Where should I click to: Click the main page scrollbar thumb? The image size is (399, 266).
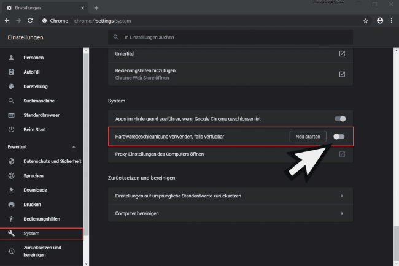(x=397, y=243)
